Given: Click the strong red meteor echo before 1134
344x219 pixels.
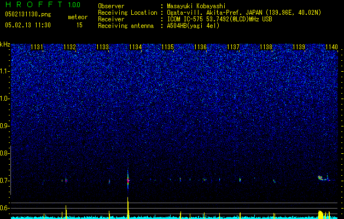Looking at the screenshot, I should pyautogui.click(x=128, y=181).
